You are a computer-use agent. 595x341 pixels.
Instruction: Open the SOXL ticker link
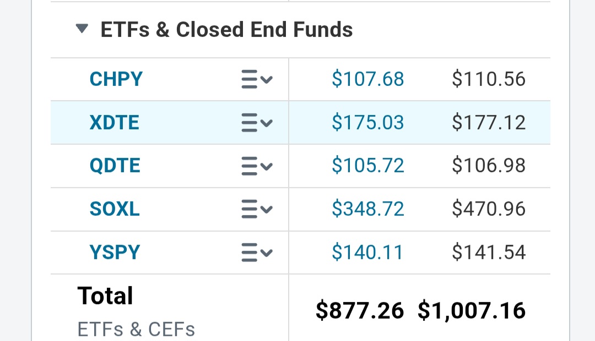pyautogui.click(x=115, y=209)
